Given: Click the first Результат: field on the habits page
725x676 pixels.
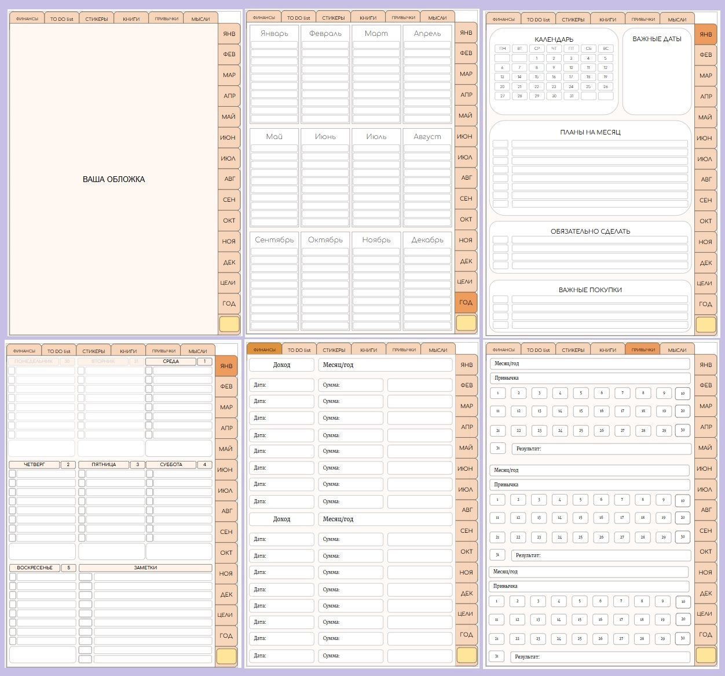Looking at the screenshot, I should 601,449.
